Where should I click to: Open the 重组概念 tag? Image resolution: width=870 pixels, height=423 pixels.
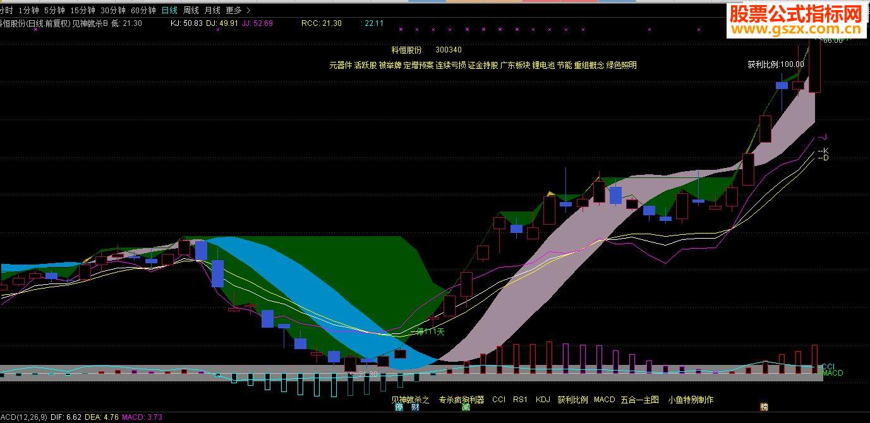point(589,65)
